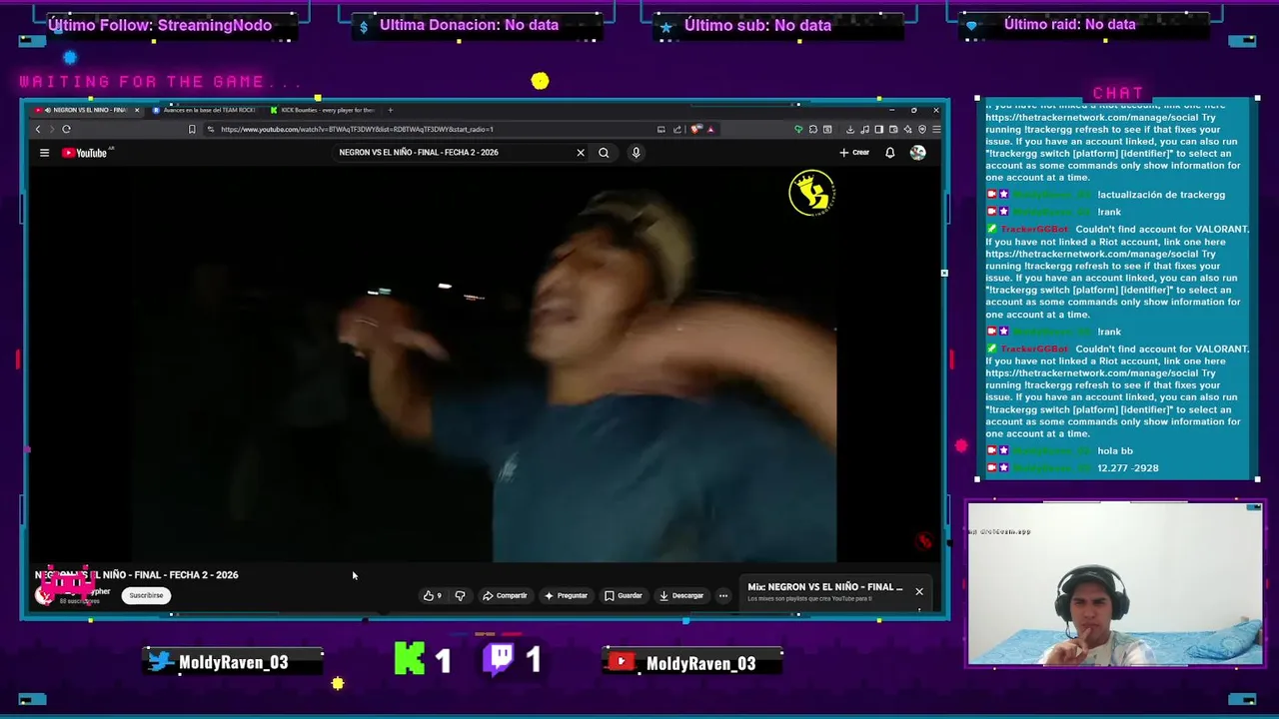Screen dimensions: 1279x719
Task: Bookmark this page in the address bar
Action: pyautogui.click(x=192, y=129)
